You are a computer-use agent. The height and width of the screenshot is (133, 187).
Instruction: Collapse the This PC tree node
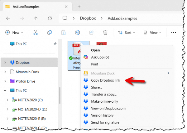pos(5,90)
